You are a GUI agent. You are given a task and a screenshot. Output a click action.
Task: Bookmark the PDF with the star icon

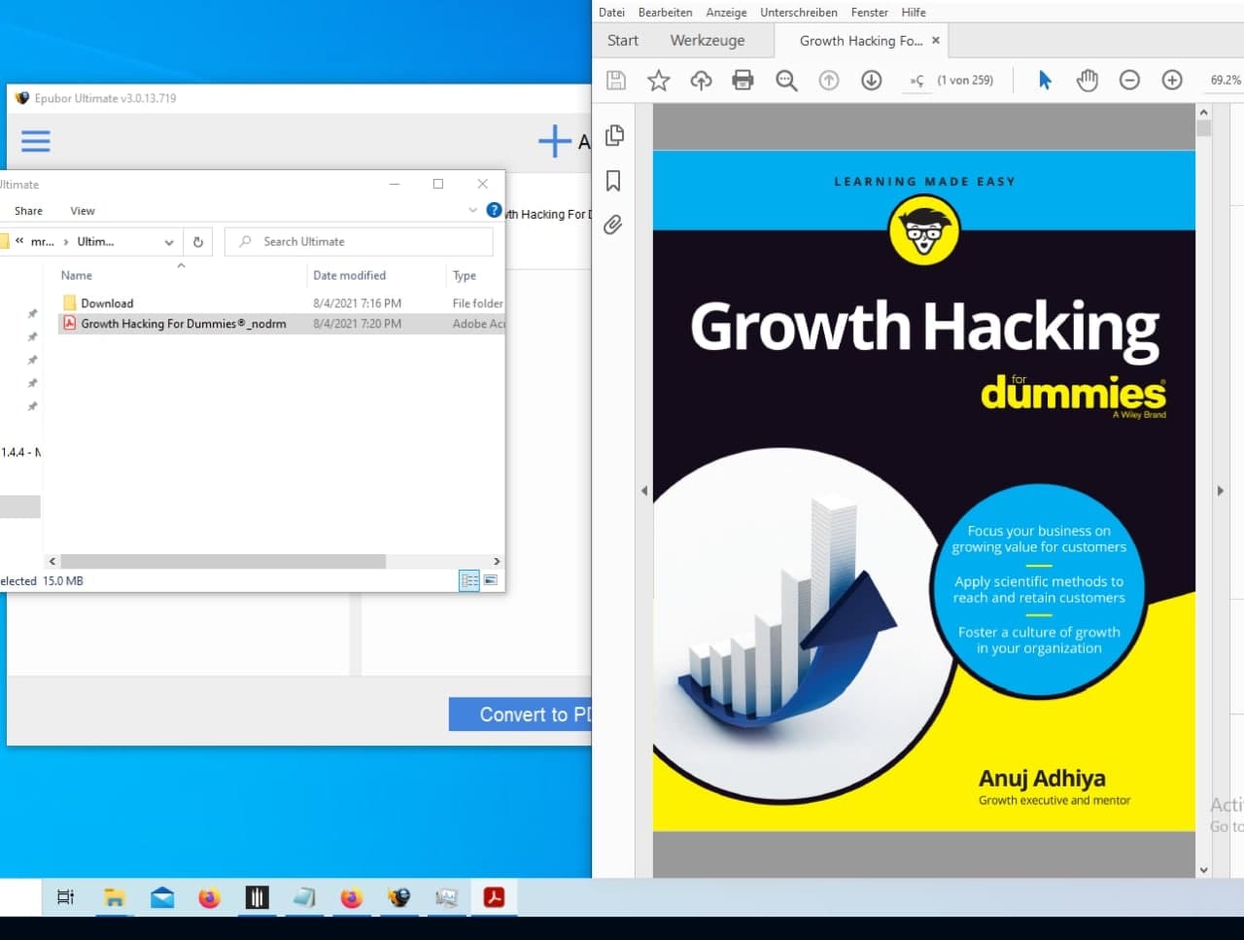pos(659,81)
